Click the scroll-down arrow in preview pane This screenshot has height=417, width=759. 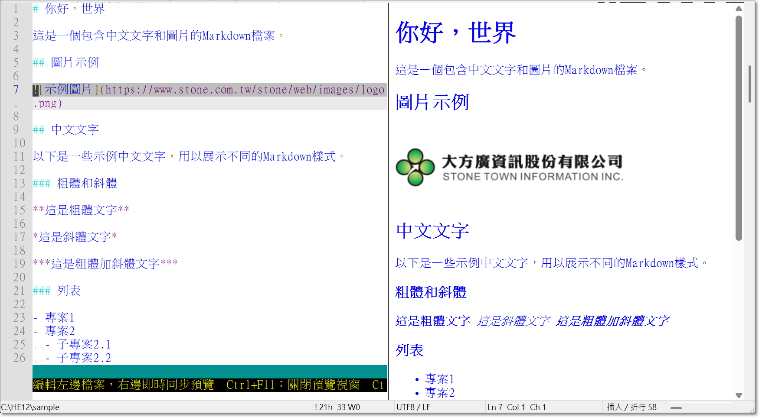coord(739,395)
